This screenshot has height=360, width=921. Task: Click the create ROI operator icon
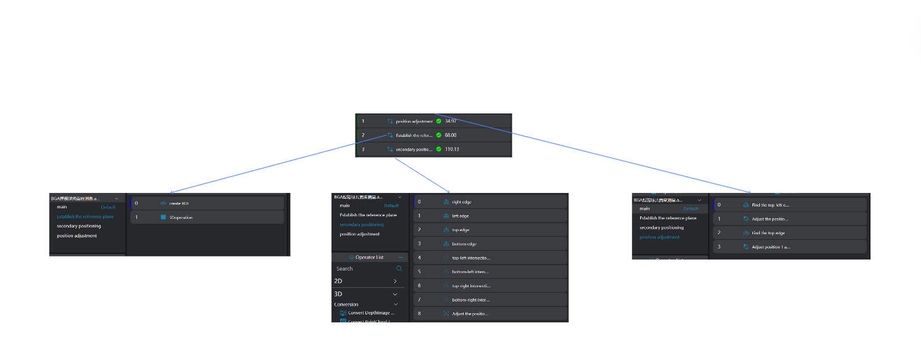(163, 203)
